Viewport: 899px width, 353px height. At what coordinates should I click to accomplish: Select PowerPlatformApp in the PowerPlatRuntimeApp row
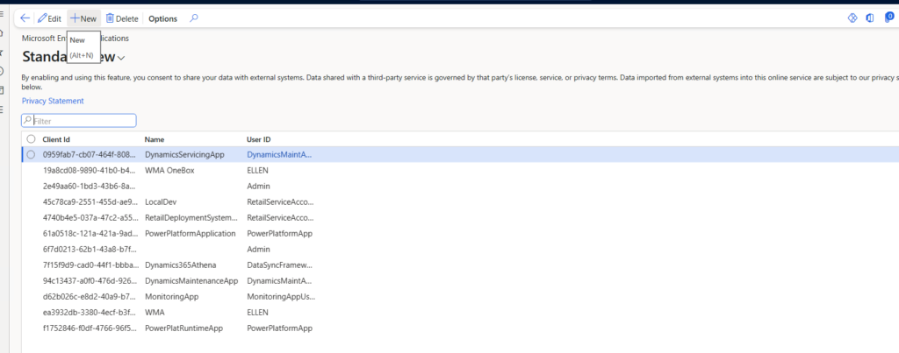(279, 328)
